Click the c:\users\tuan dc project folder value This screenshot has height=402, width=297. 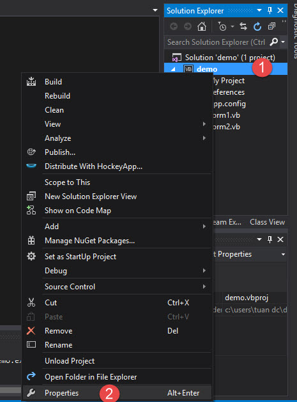point(255,310)
